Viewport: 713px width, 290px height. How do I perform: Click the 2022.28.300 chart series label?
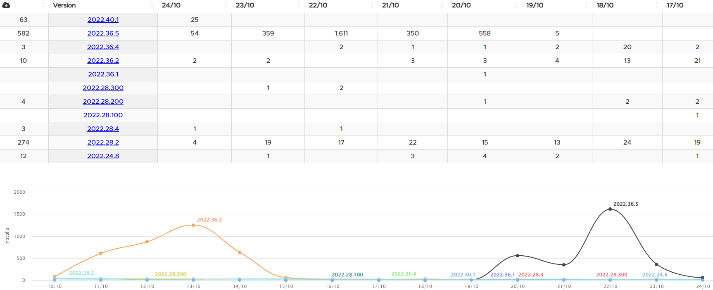611,275
